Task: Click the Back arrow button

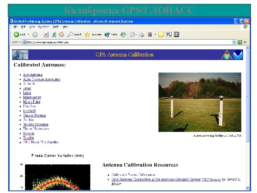Action: pos(16,34)
